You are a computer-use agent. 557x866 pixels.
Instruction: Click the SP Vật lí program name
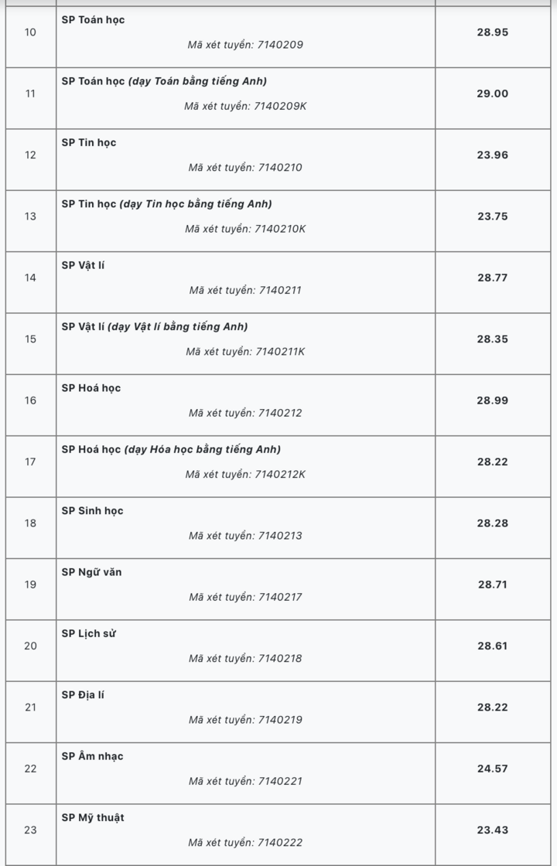(x=83, y=266)
